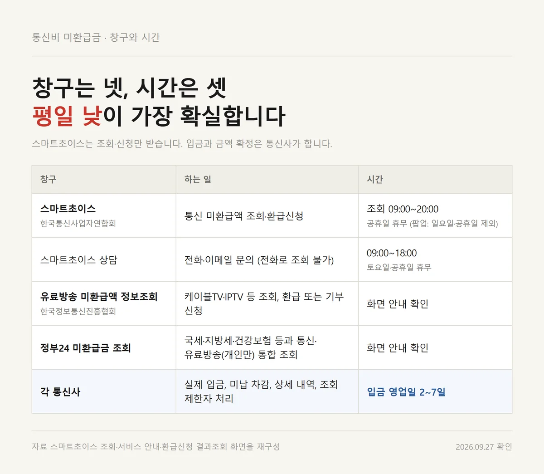Image resolution: width=544 pixels, height=474 pixels.
Task: Click the note '공휴일 휴무 (팝업: 일요일·공휴일 제외)'
Action: point(432,223)
